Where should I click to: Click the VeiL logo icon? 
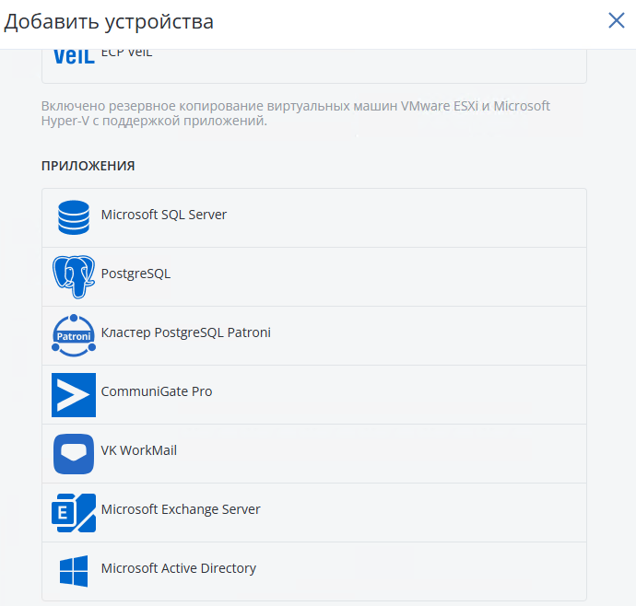[75, 57]
